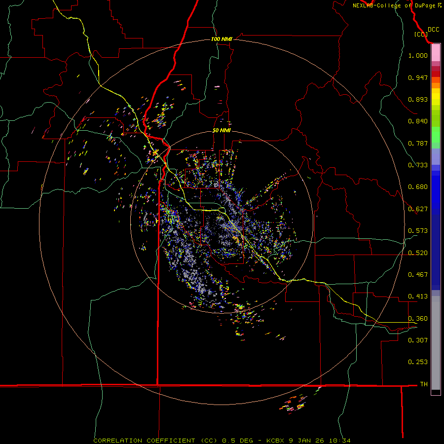Select the 0.520 scale value

click(x=418, y=253)
